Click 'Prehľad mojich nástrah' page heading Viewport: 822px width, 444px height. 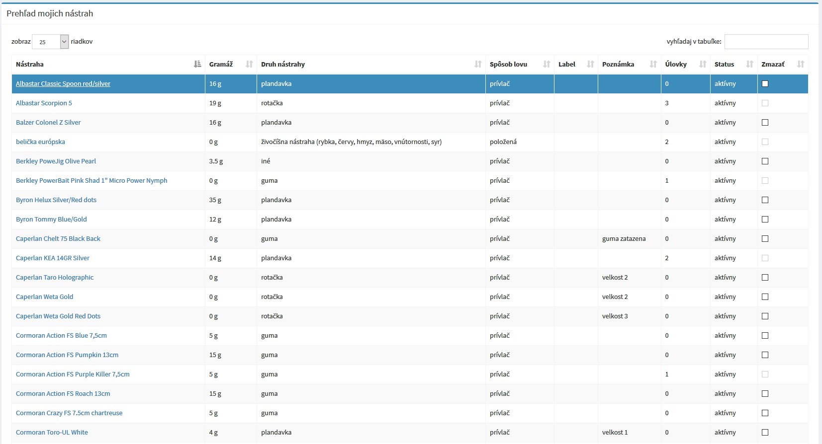tap(50, 13)
